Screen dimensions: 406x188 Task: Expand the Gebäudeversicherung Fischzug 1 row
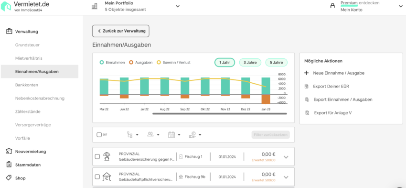pos(286,157)
